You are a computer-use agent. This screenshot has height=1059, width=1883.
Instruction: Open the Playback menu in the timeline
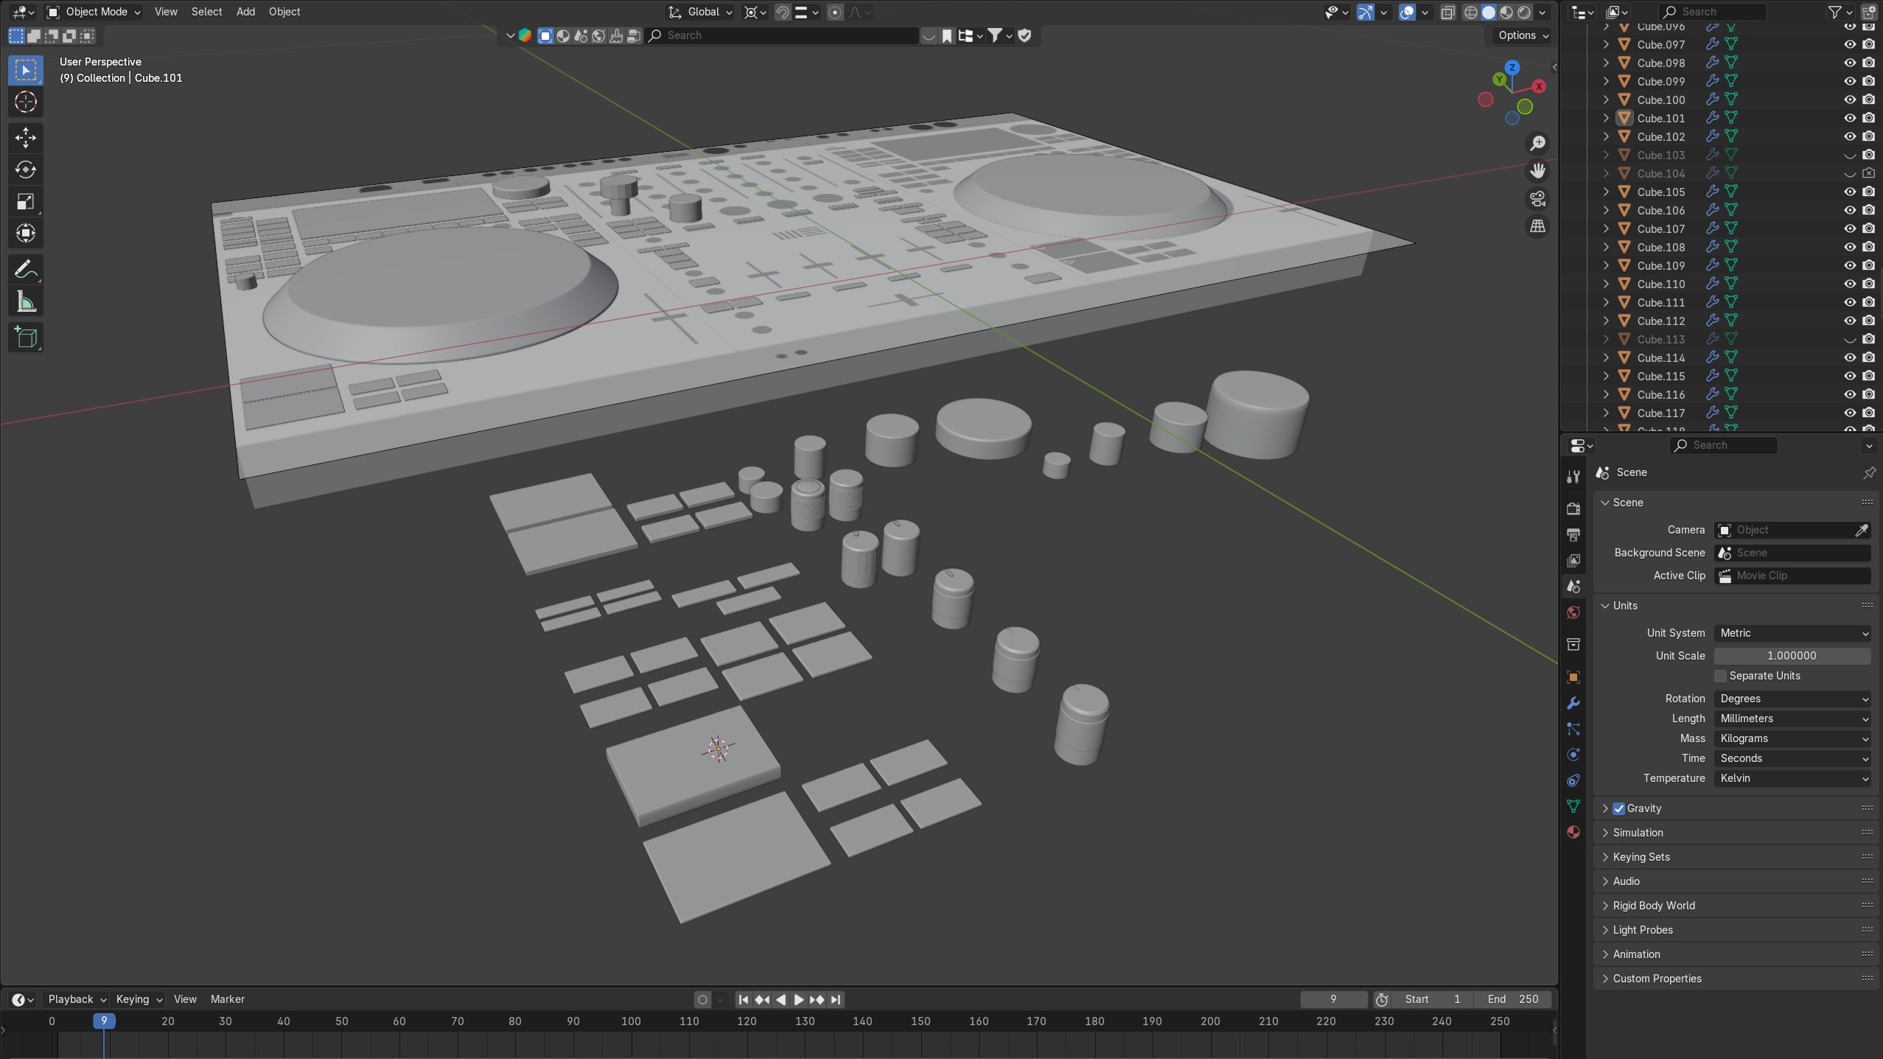[77, 999]
